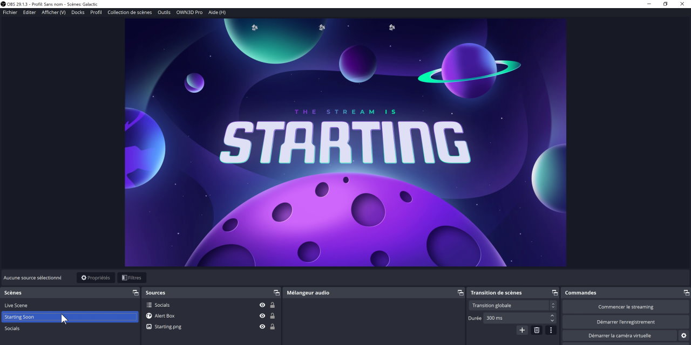Increase the Durée transition value
The height and width of the screenshot is (345, 691).
pyautogui.click(x=552, y=316)
